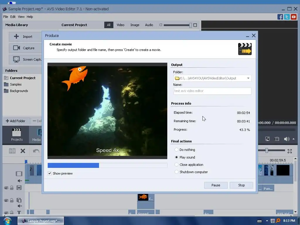
Task: Click the Import button
Action: click(25, 37)
